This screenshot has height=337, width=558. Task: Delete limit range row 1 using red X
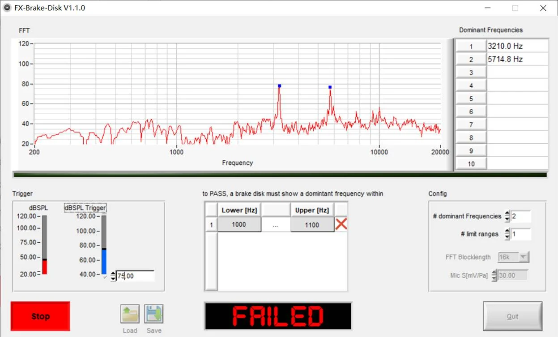(x=341, y=225)
